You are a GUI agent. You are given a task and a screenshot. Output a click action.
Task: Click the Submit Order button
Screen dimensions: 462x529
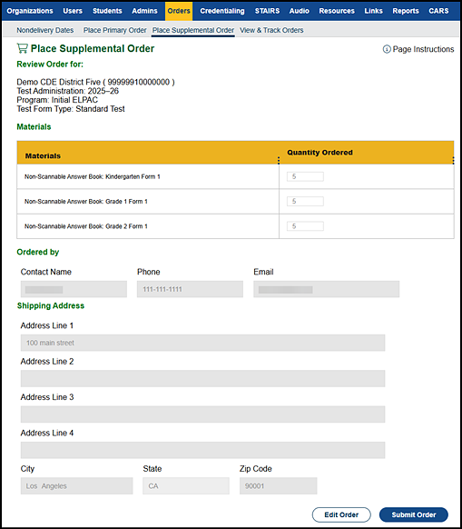point(414,514)
